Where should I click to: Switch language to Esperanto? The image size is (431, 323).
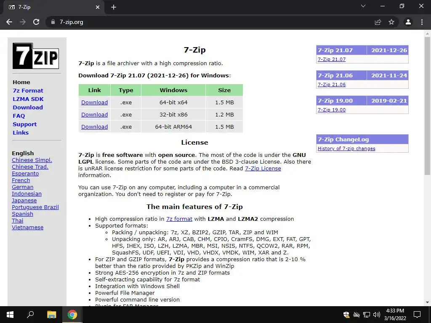[25, 174]
